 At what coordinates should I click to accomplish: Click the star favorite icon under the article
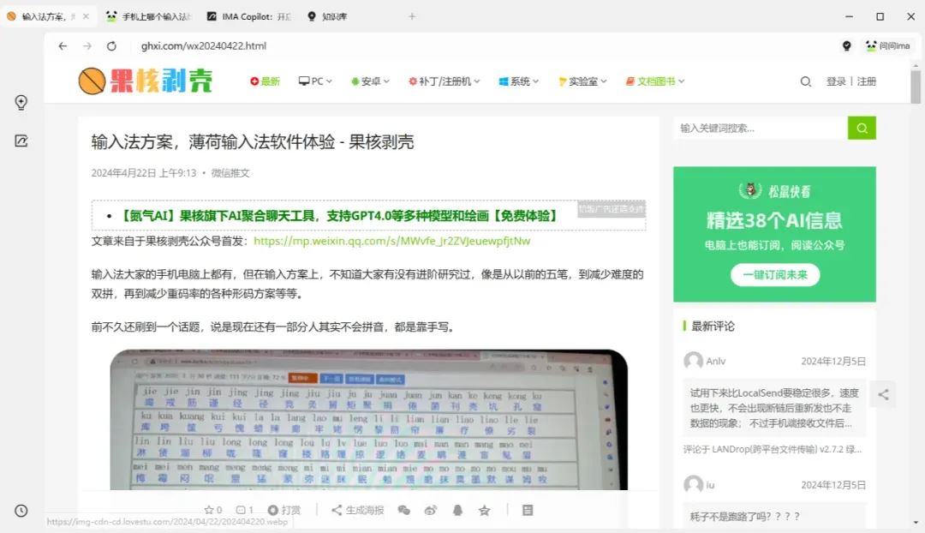[x=485, y=510]
